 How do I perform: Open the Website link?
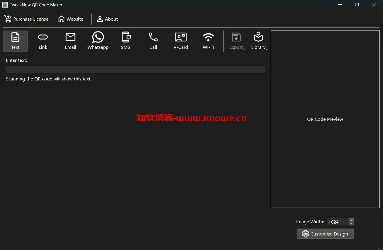[71, 19]
